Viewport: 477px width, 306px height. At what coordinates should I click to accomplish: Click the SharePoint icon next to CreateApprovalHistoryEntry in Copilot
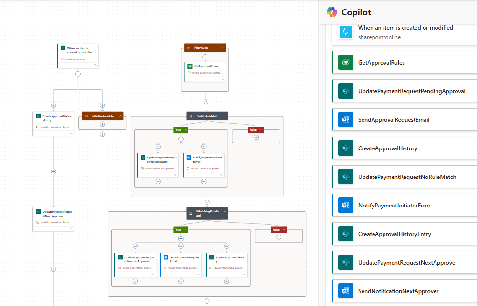pos(346,234)
